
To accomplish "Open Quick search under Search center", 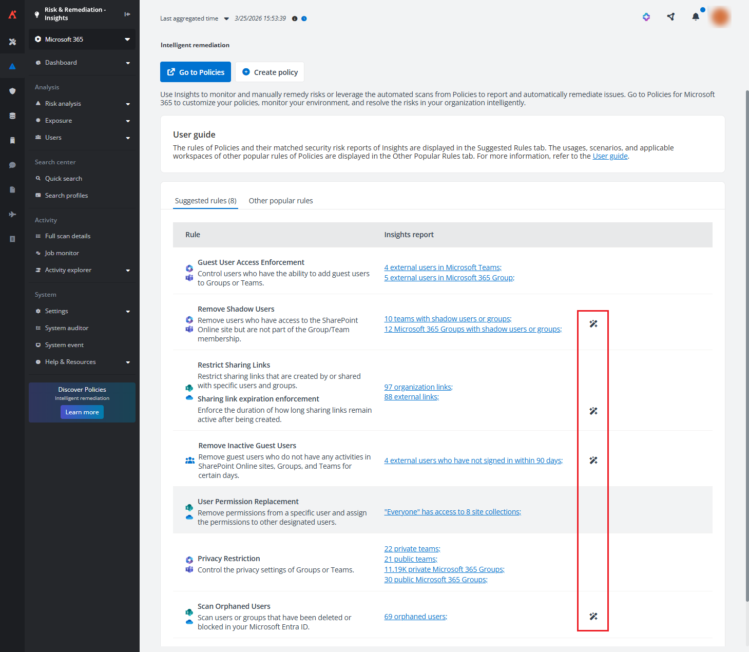I will [x=63, y=178].
